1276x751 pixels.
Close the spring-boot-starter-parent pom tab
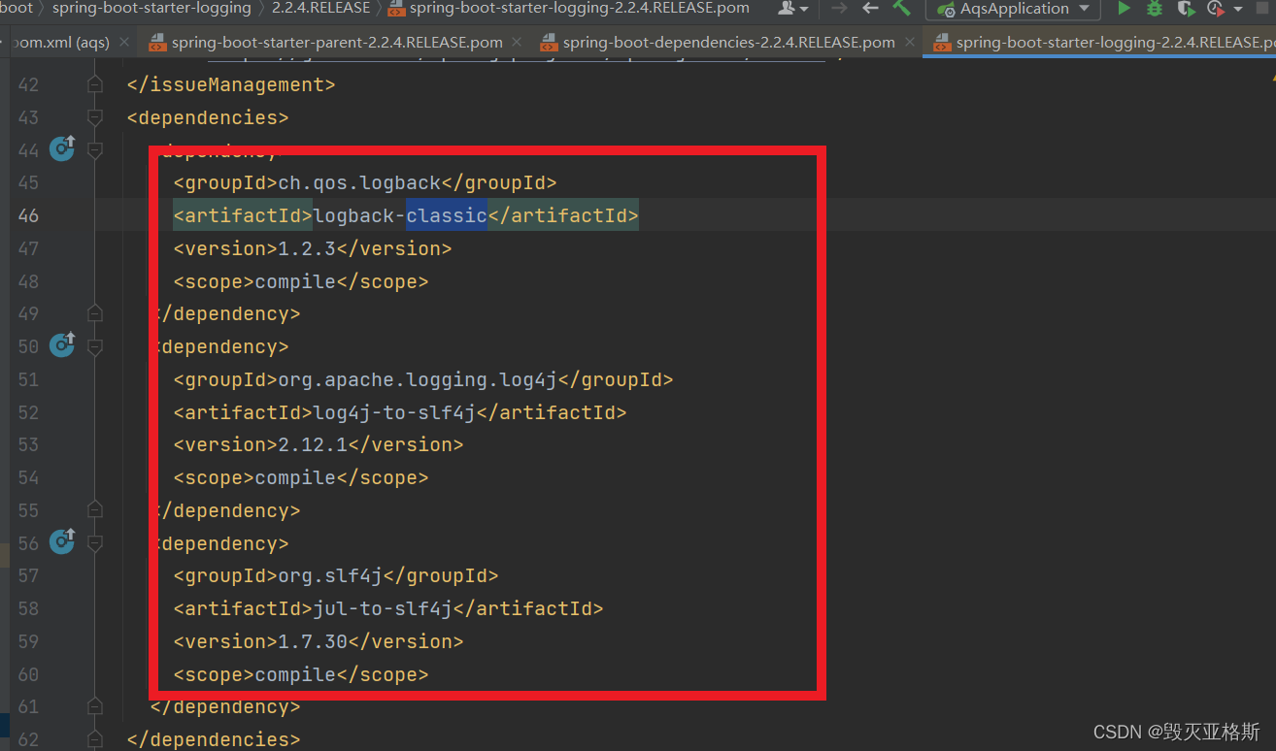[516, 43]
